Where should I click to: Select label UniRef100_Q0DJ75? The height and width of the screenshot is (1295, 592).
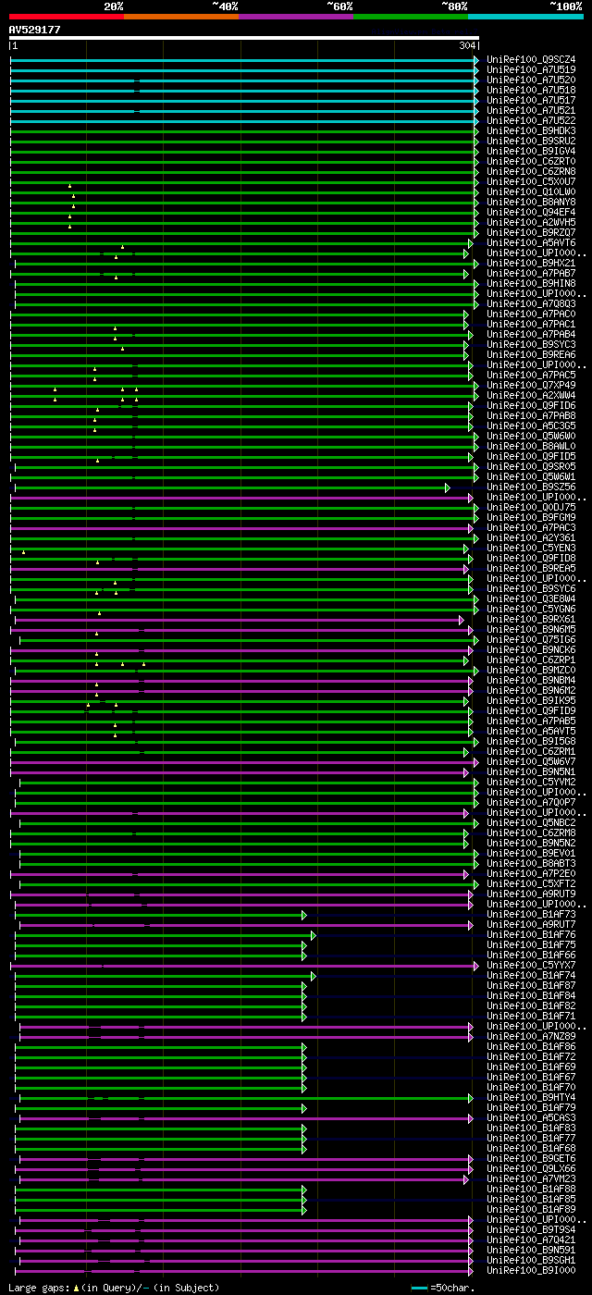pos(531,507)
